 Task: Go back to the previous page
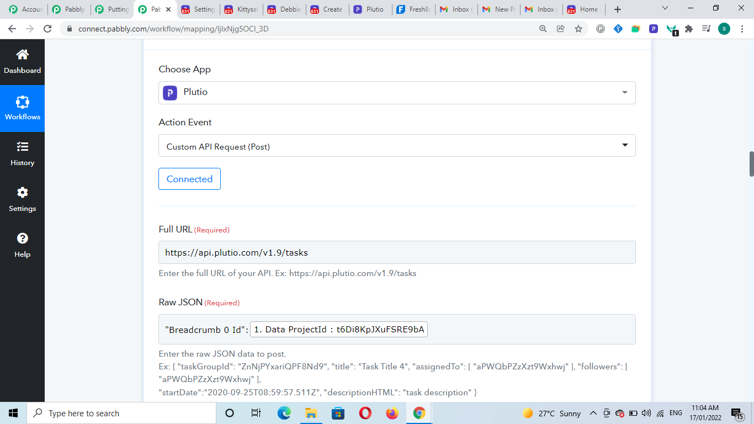click(x=12, y=29)
